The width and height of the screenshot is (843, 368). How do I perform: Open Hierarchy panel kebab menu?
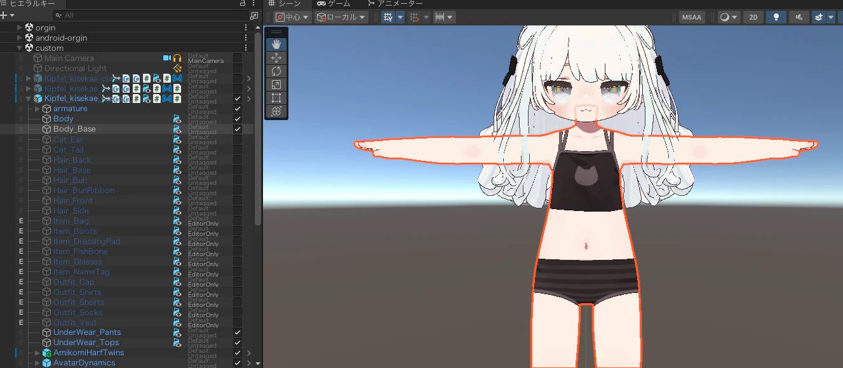tap(253, 4)
